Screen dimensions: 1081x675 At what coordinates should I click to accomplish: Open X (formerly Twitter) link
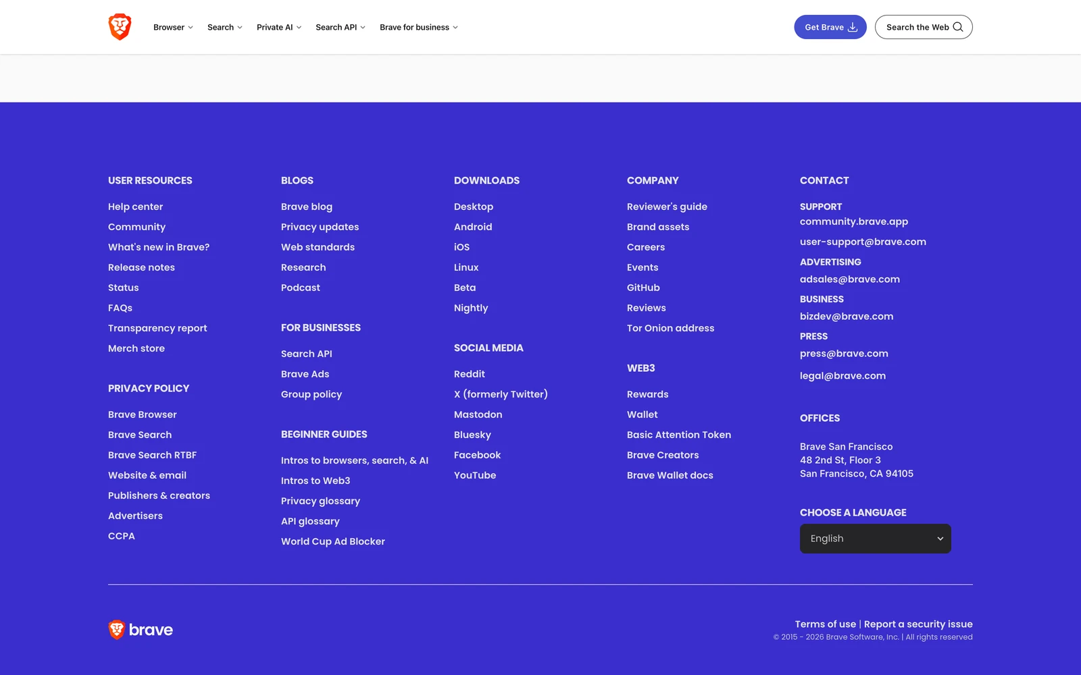[x=501, y=394]
